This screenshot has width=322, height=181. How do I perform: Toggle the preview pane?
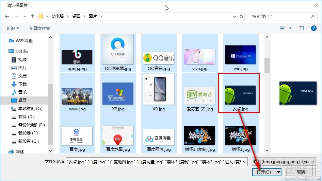point(302,28)
